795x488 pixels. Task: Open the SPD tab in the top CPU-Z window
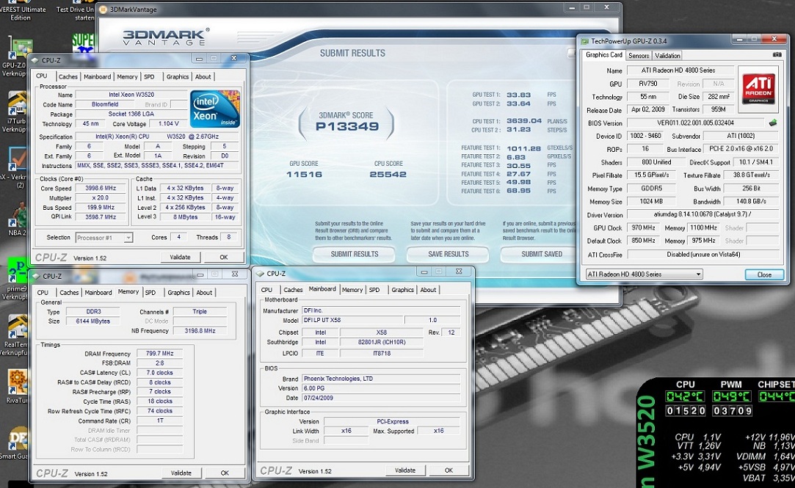click(149, 76)
